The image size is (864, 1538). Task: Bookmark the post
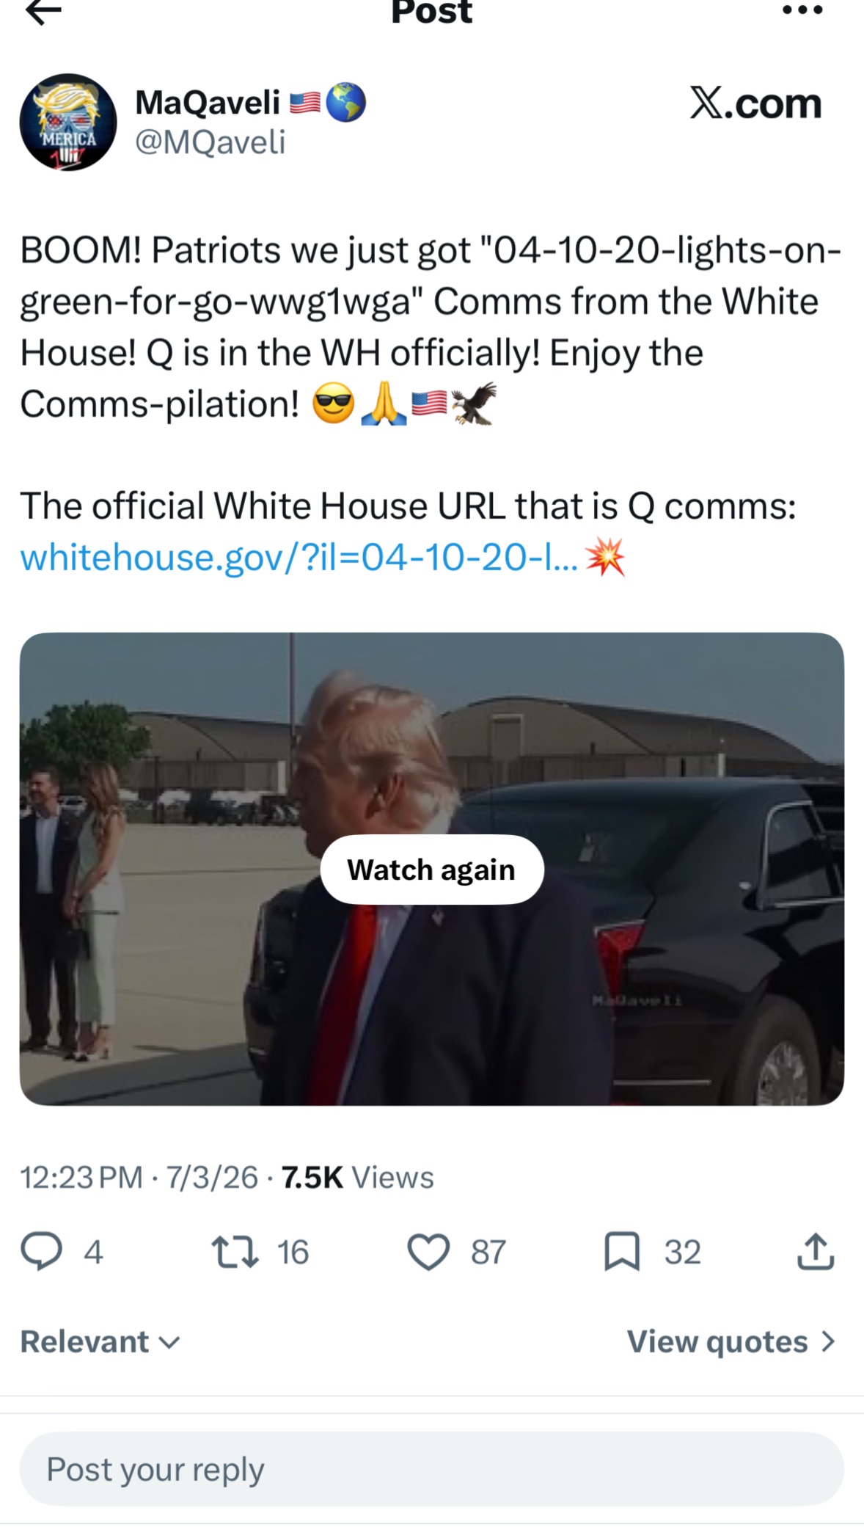[622, 1252]
